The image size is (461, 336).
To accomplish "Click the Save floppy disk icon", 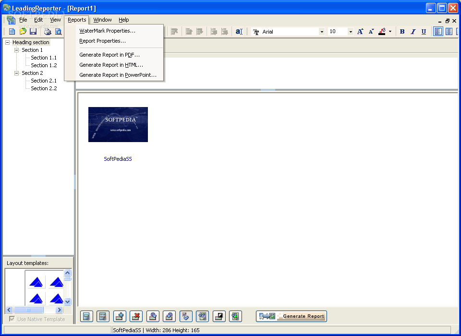I will click(x=33, y=32).
